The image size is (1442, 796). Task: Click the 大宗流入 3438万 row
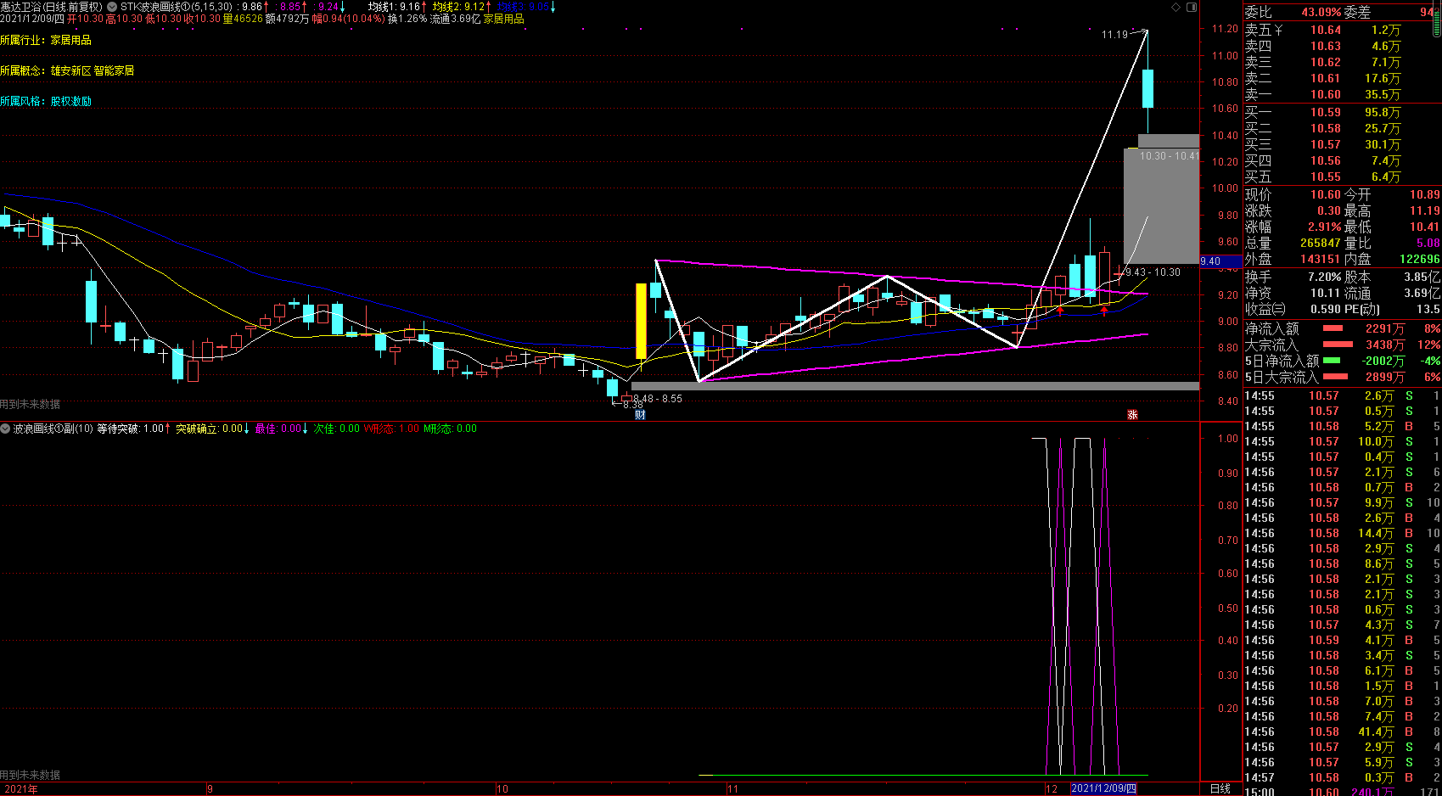point(1342,345)
